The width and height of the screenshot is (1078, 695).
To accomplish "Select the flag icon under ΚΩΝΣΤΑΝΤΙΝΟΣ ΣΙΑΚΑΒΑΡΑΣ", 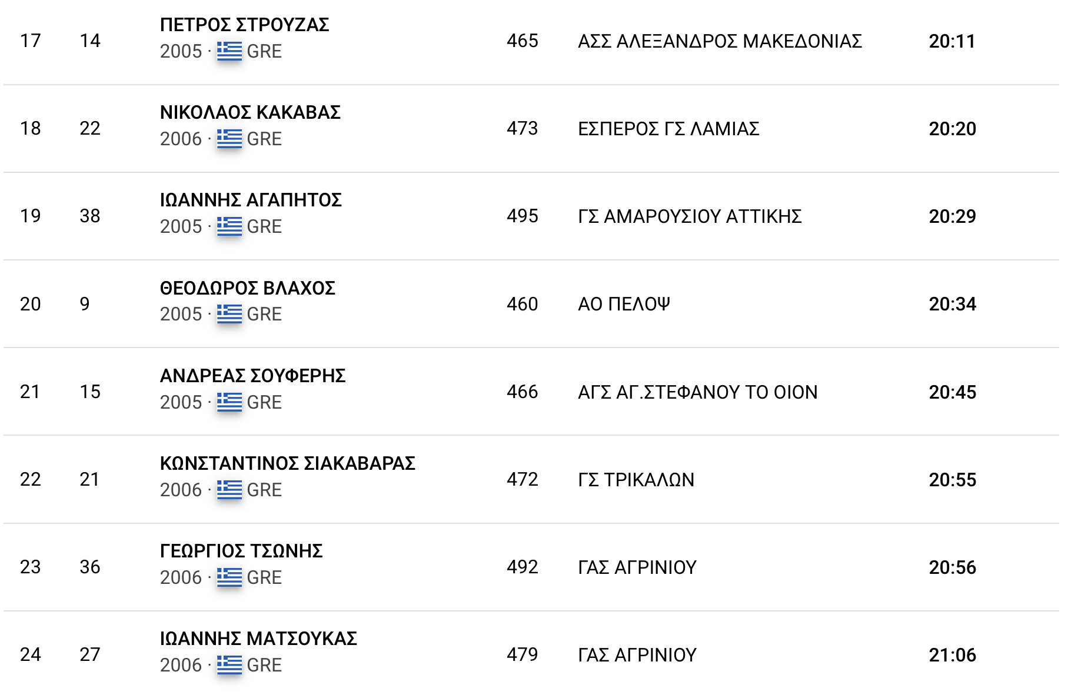I will click(229, 490).
